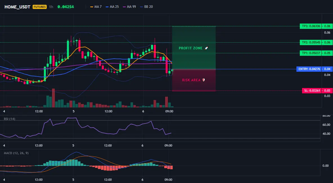Click the 09:00 label on MACD time axis
Image resolution: width=333 pixels, height=183 pixels.
pos(168,180)
